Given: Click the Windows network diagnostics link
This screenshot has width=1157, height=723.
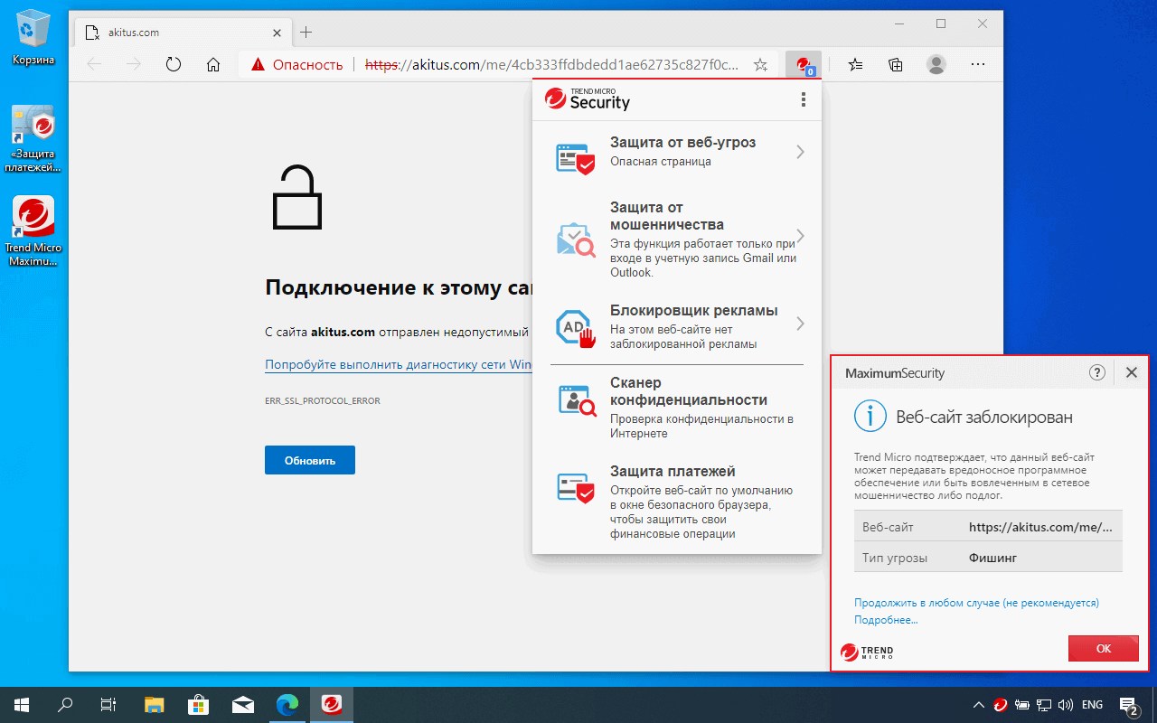Looking at the screenshot, I should point(399,365).
